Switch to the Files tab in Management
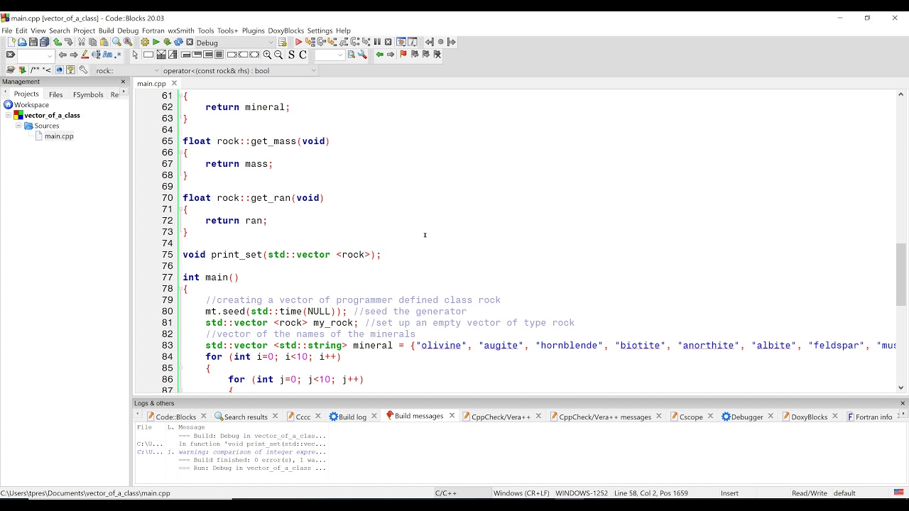 56,94
